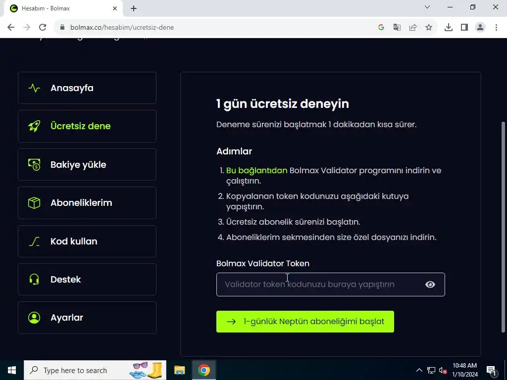507x380 pixels.
Task: Open a new browser tab
Action: click(134, 8)
